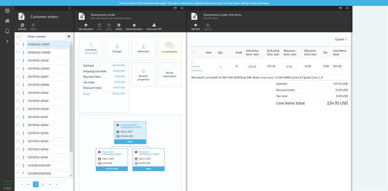388x191 pixels.
Task: Check the Microsoft Lumia line item checkbox
Action: (193, 63)
